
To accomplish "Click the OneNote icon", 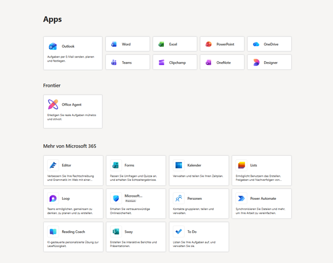I will click(209, 62).
